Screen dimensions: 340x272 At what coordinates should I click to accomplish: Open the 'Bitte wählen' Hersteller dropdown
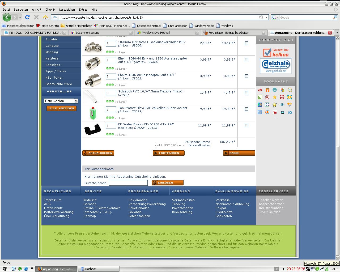click(x=61, y=101)
